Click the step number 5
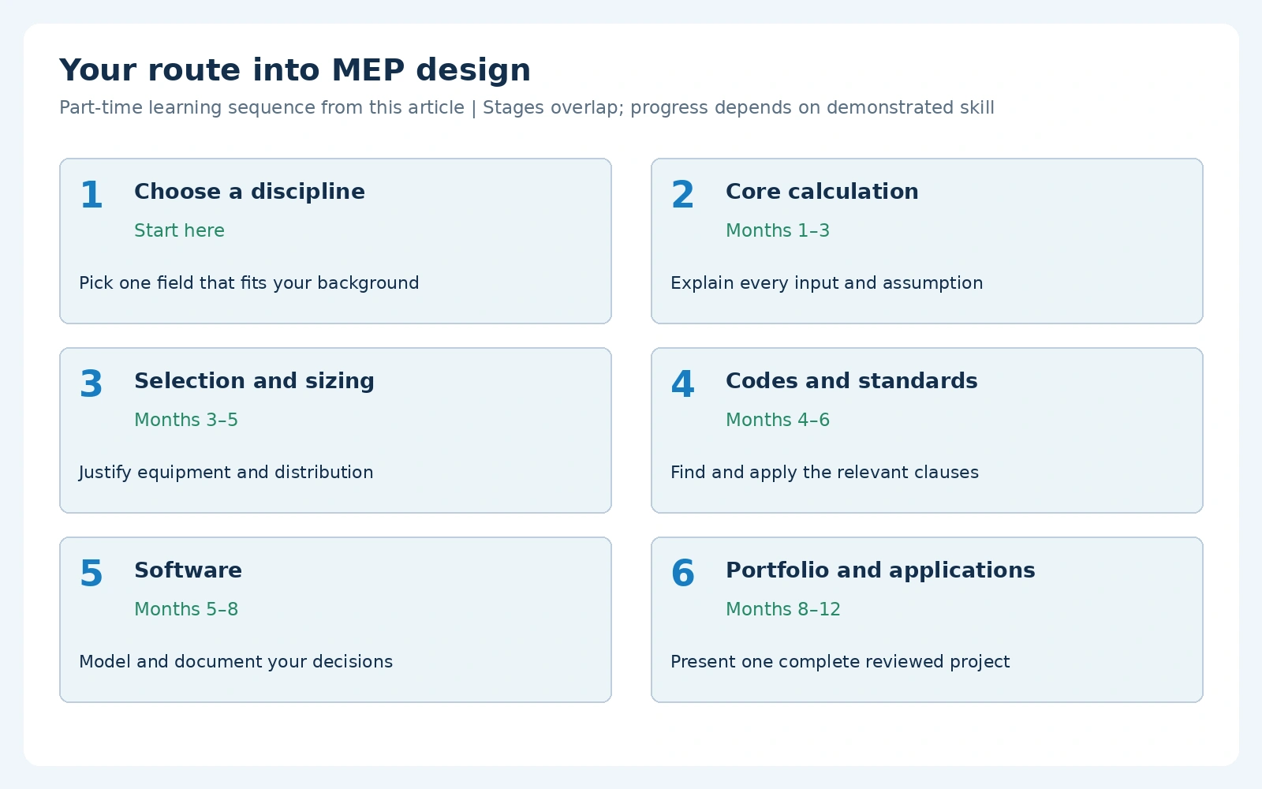The width and height of the screenshot is (1262, 789). [91, 574]
